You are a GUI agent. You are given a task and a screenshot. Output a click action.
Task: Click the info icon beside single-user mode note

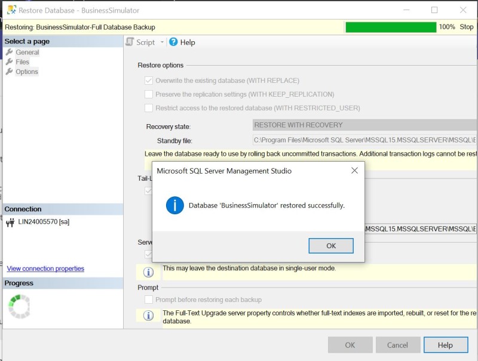pos(148,272)
